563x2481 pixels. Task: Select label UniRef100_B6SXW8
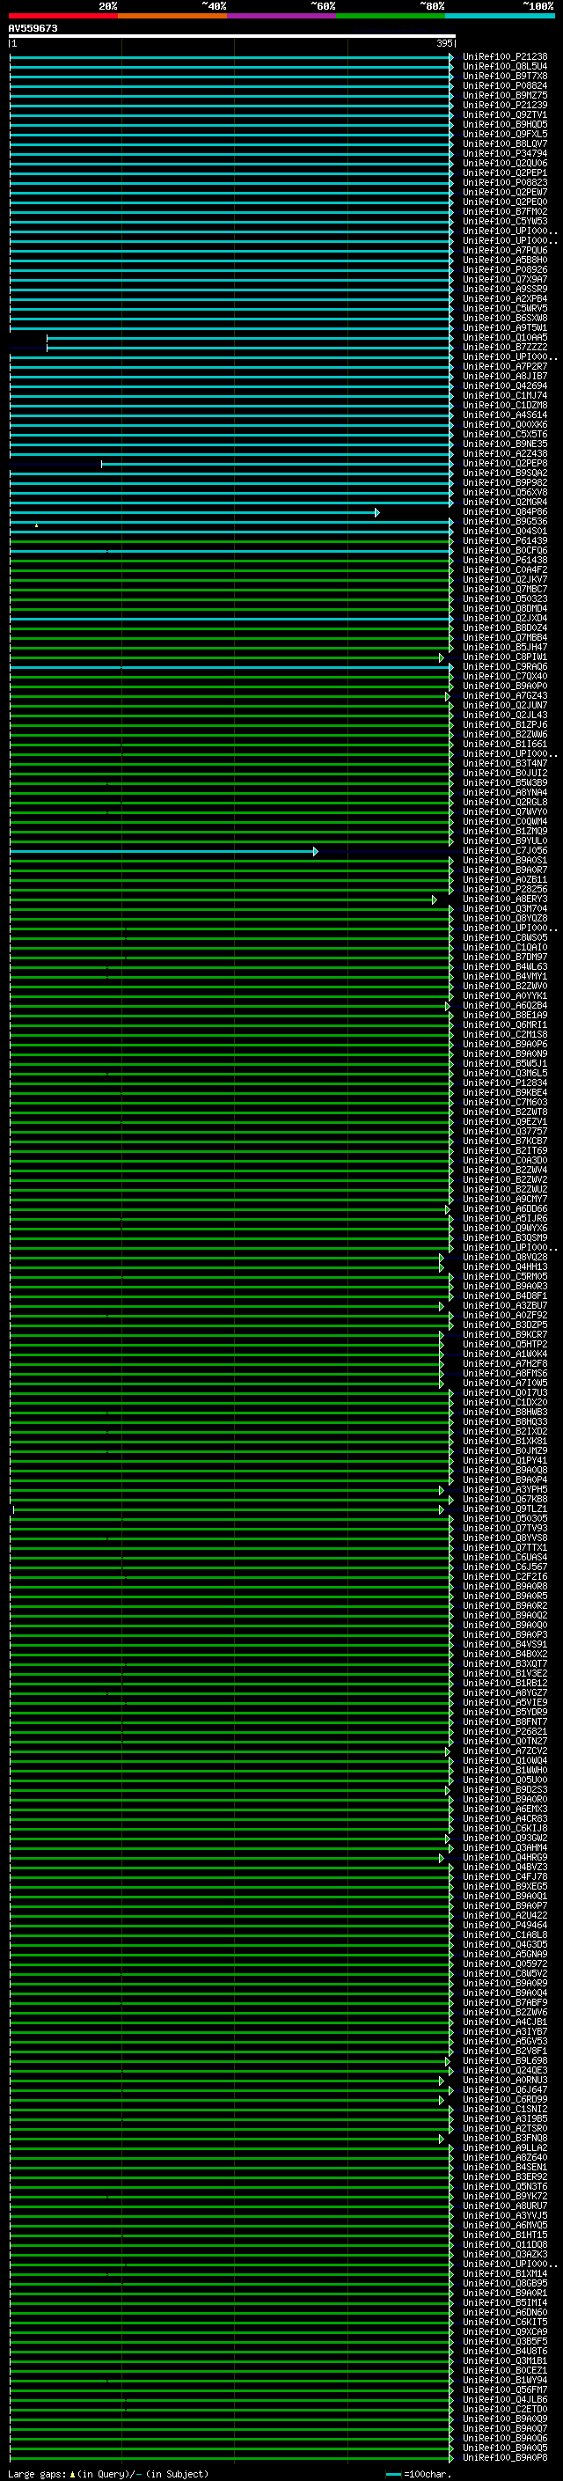(x=505, y=318)
